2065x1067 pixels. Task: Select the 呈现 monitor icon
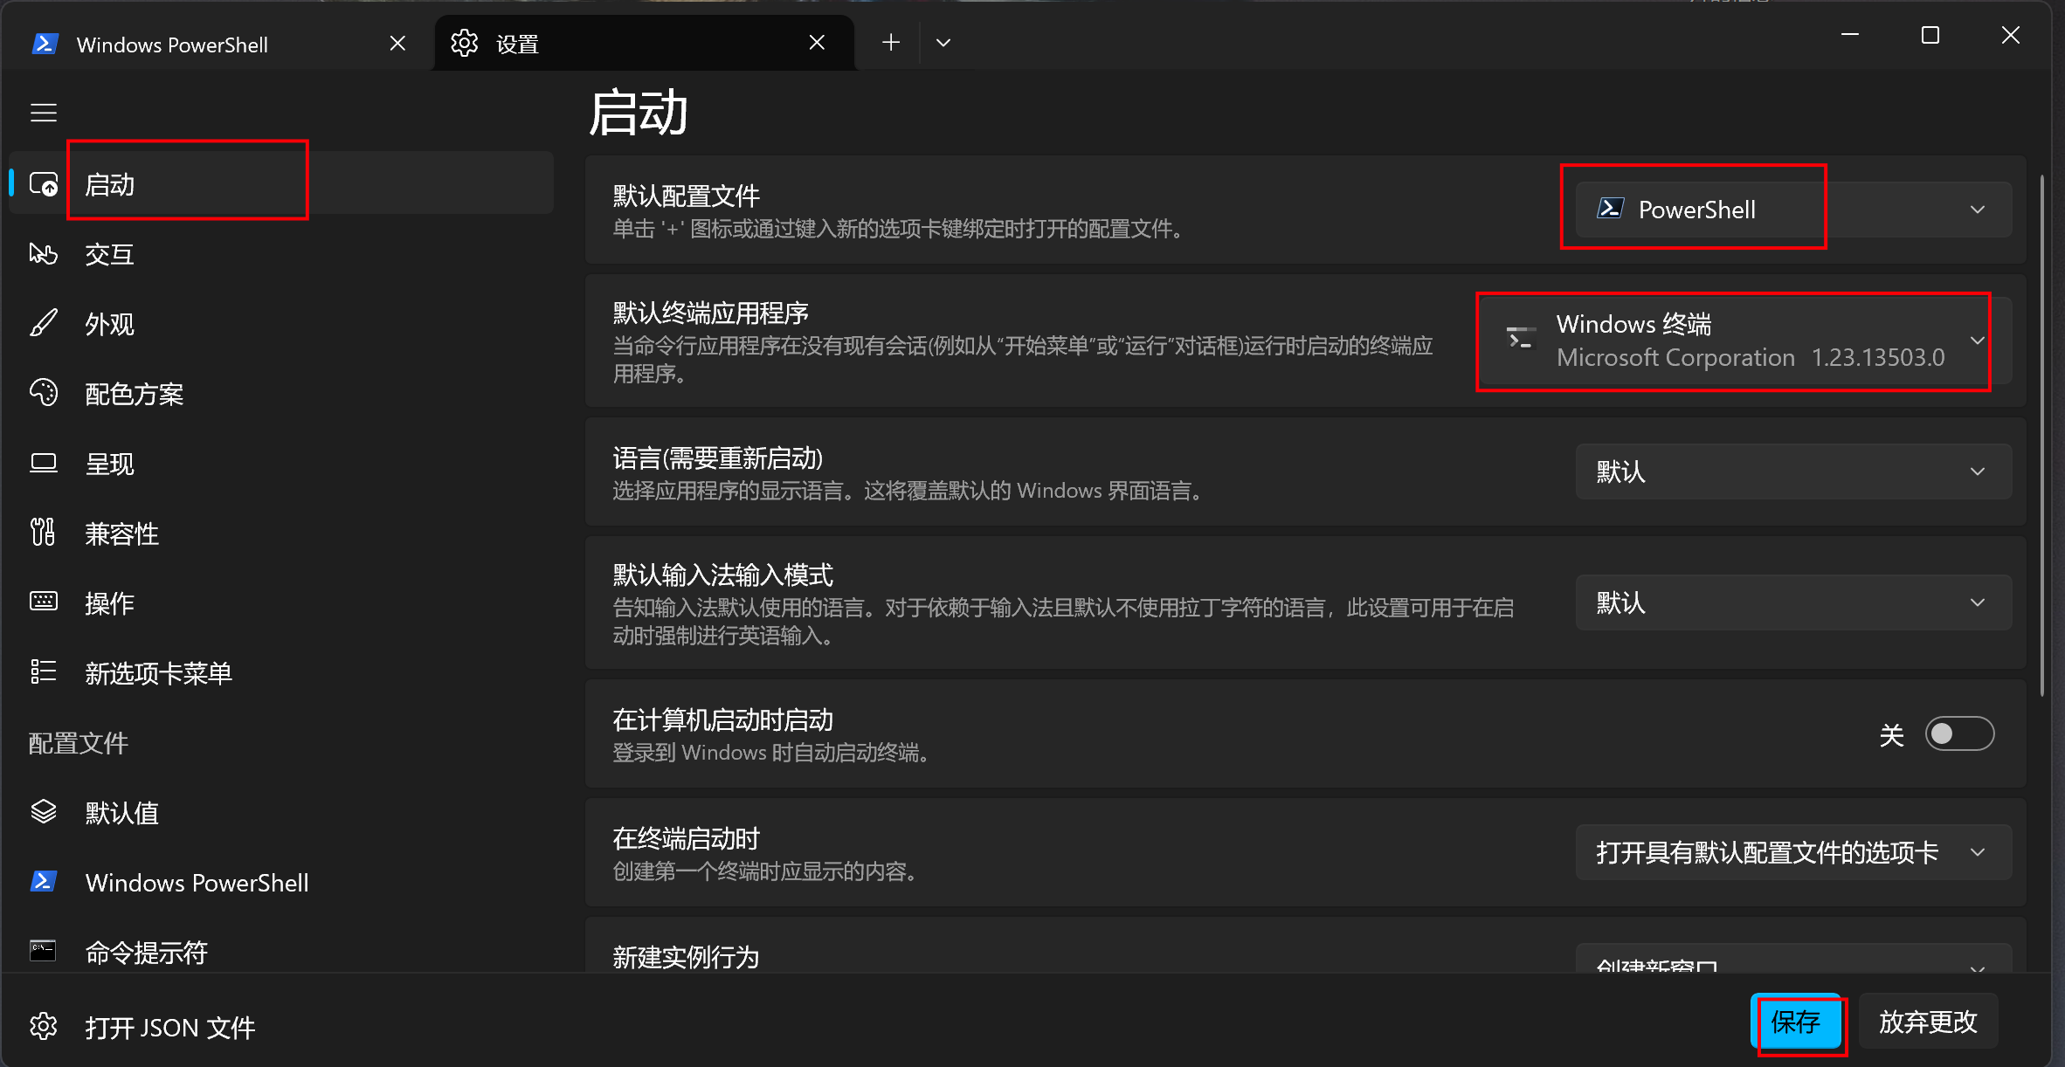coord(43,463)
